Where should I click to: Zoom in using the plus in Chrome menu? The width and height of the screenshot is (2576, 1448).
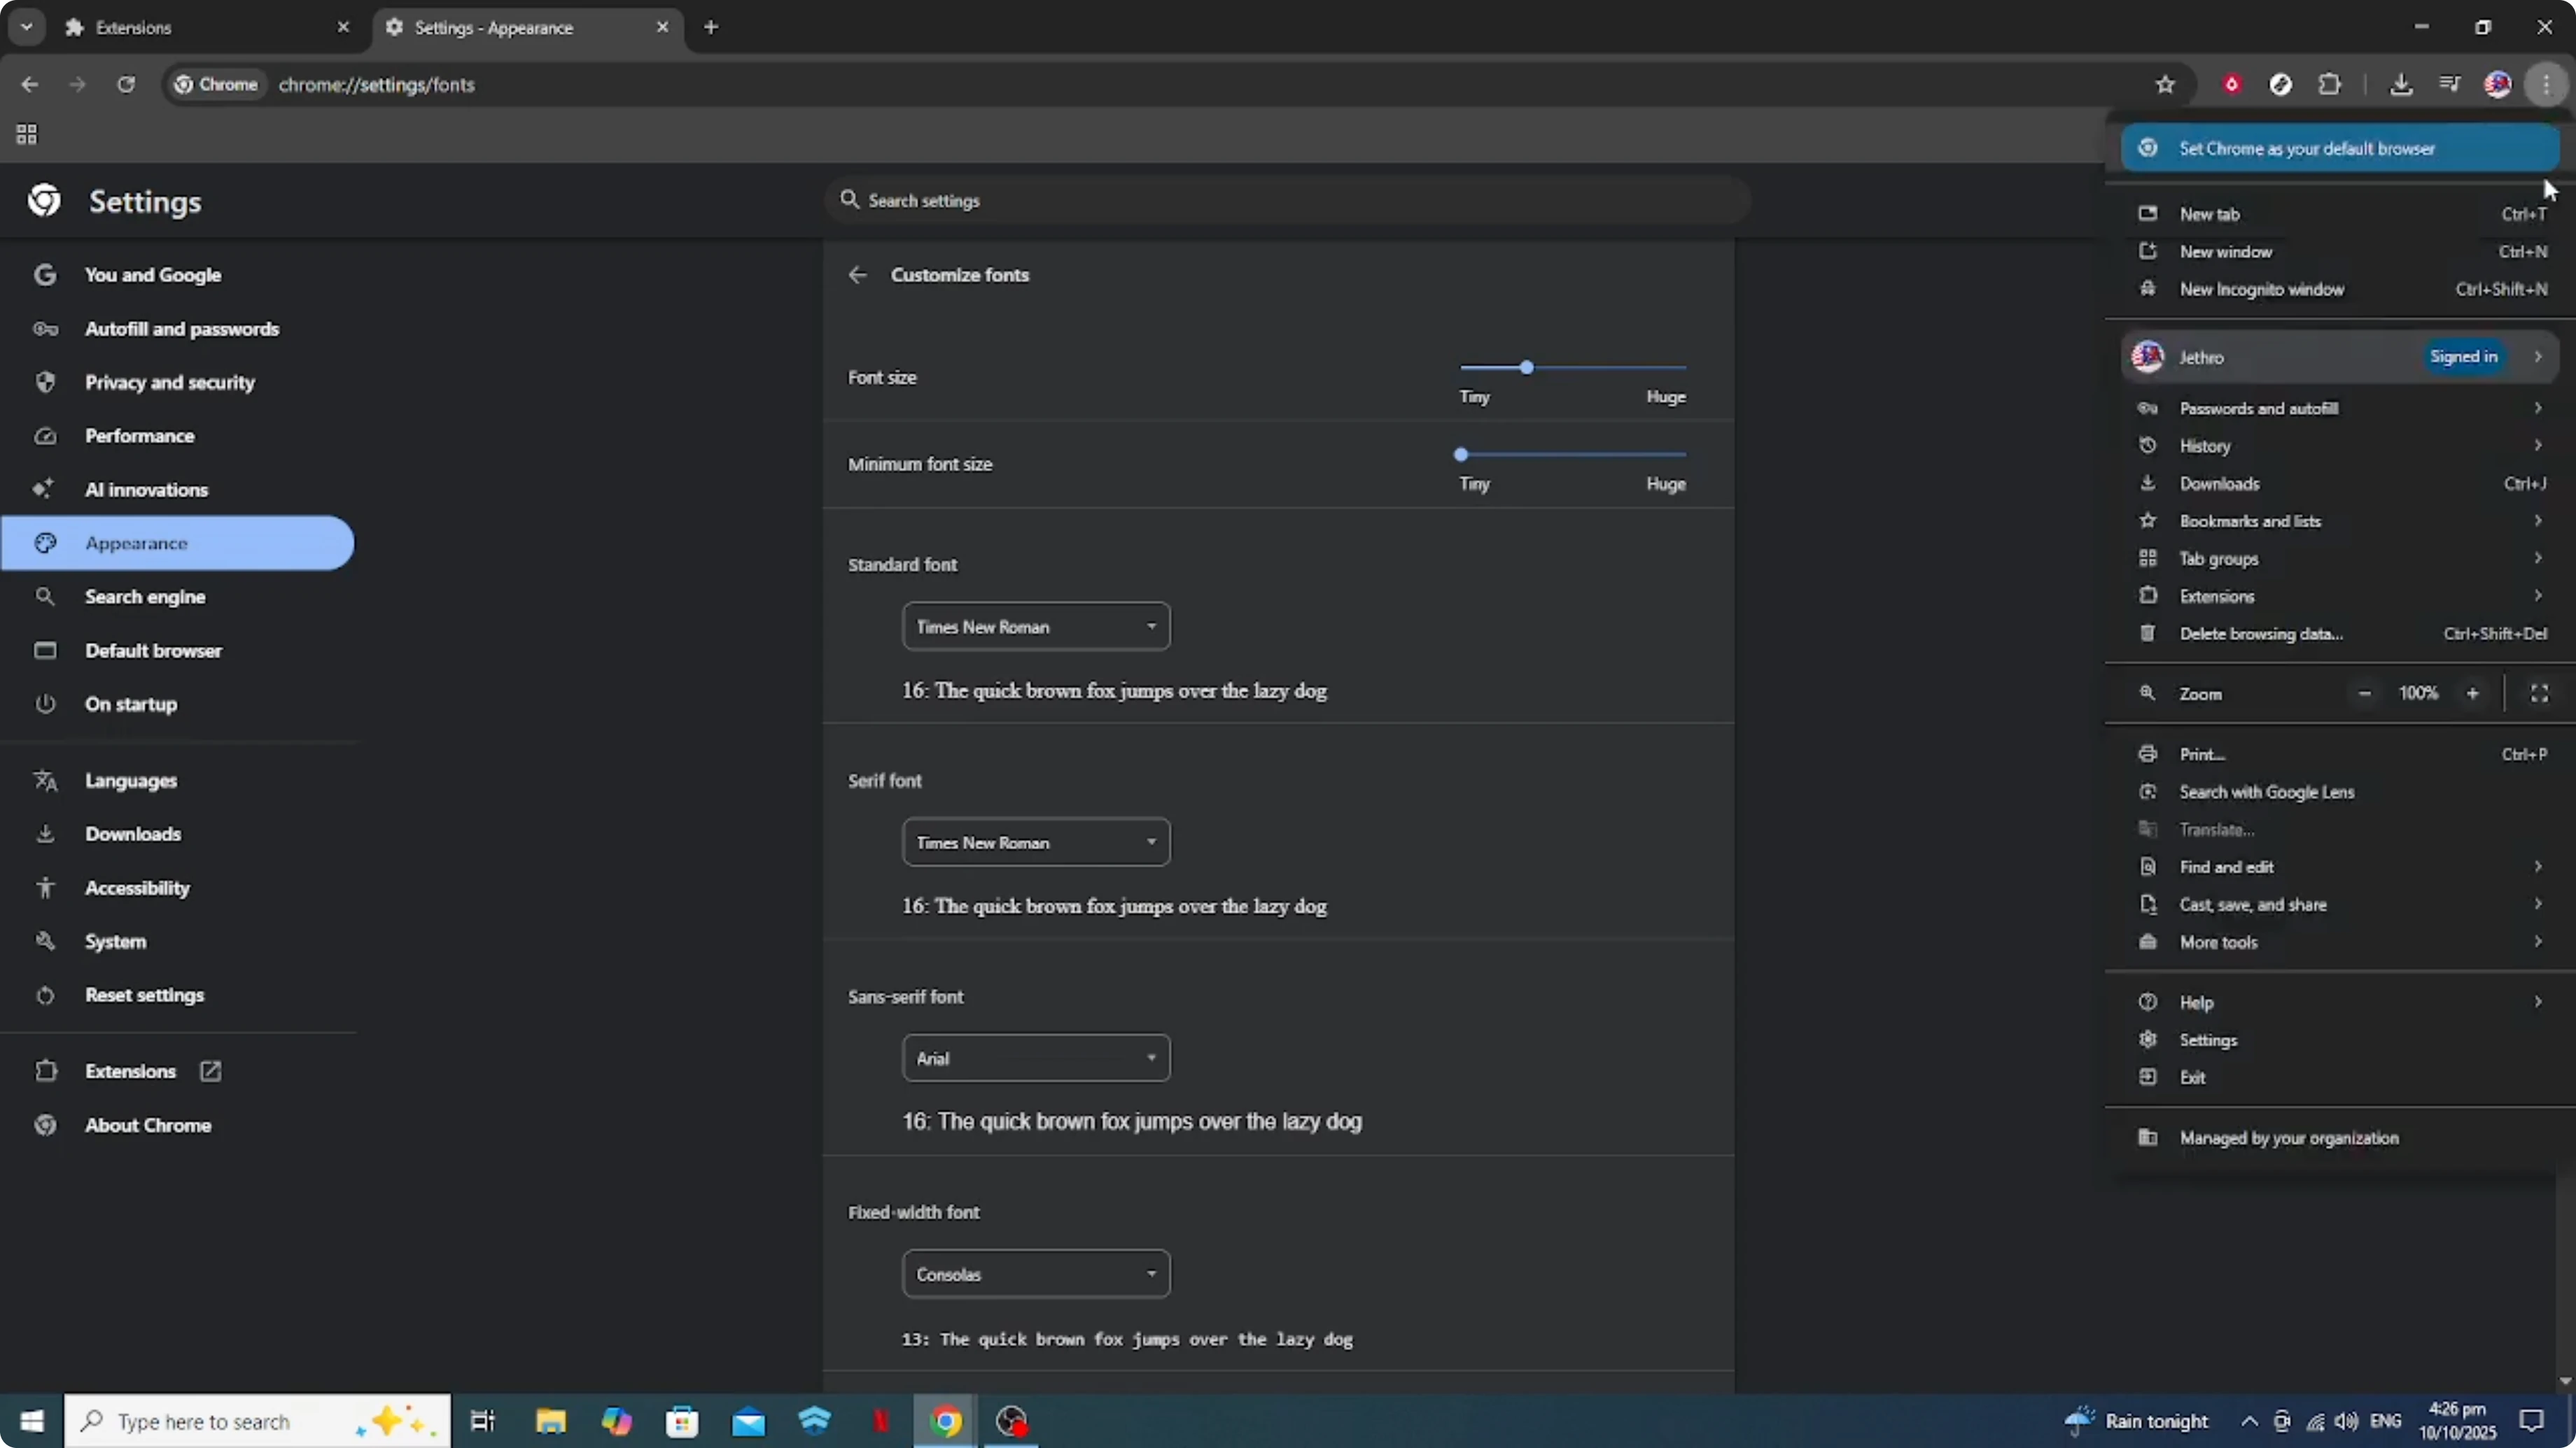pos(2472,693)
